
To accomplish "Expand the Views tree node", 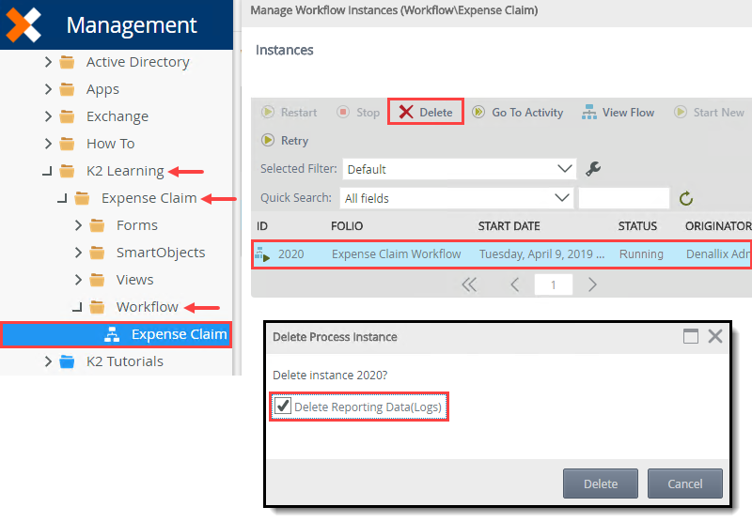I will [x=78, y=280].
